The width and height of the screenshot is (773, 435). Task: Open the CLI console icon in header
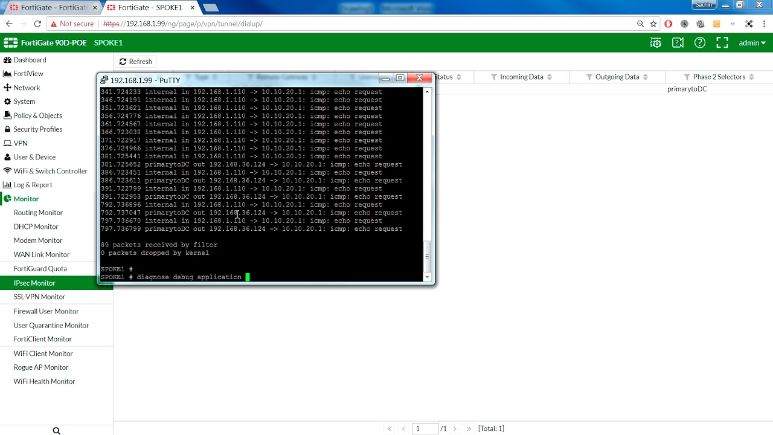[678, 43]
